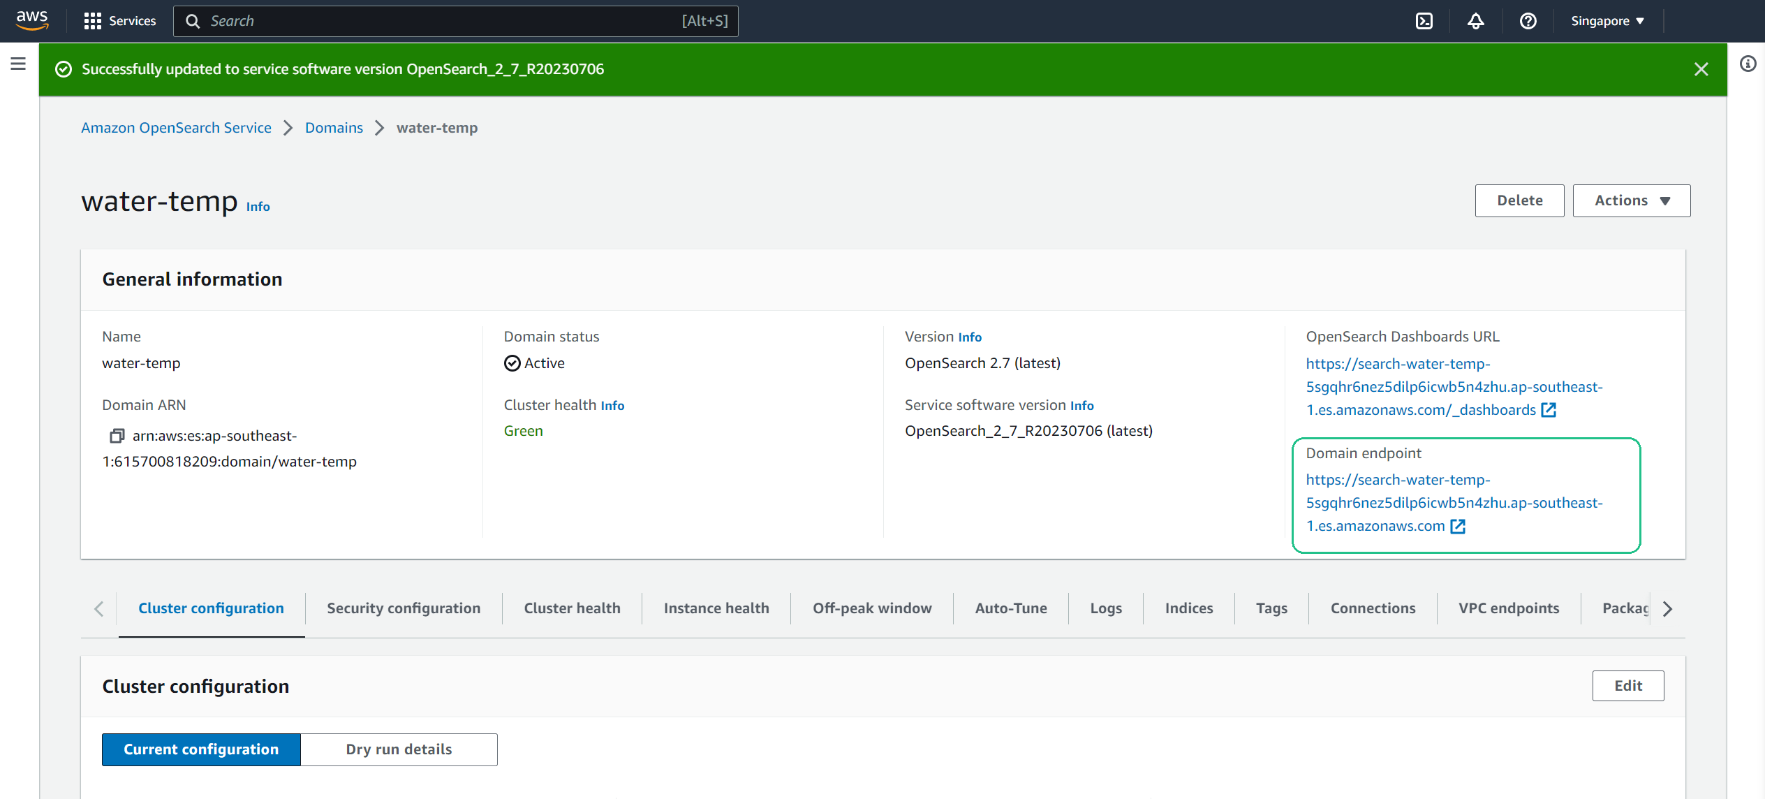Open the Indices tab
Screen dimensions: 1765x799
[1189, 608]
